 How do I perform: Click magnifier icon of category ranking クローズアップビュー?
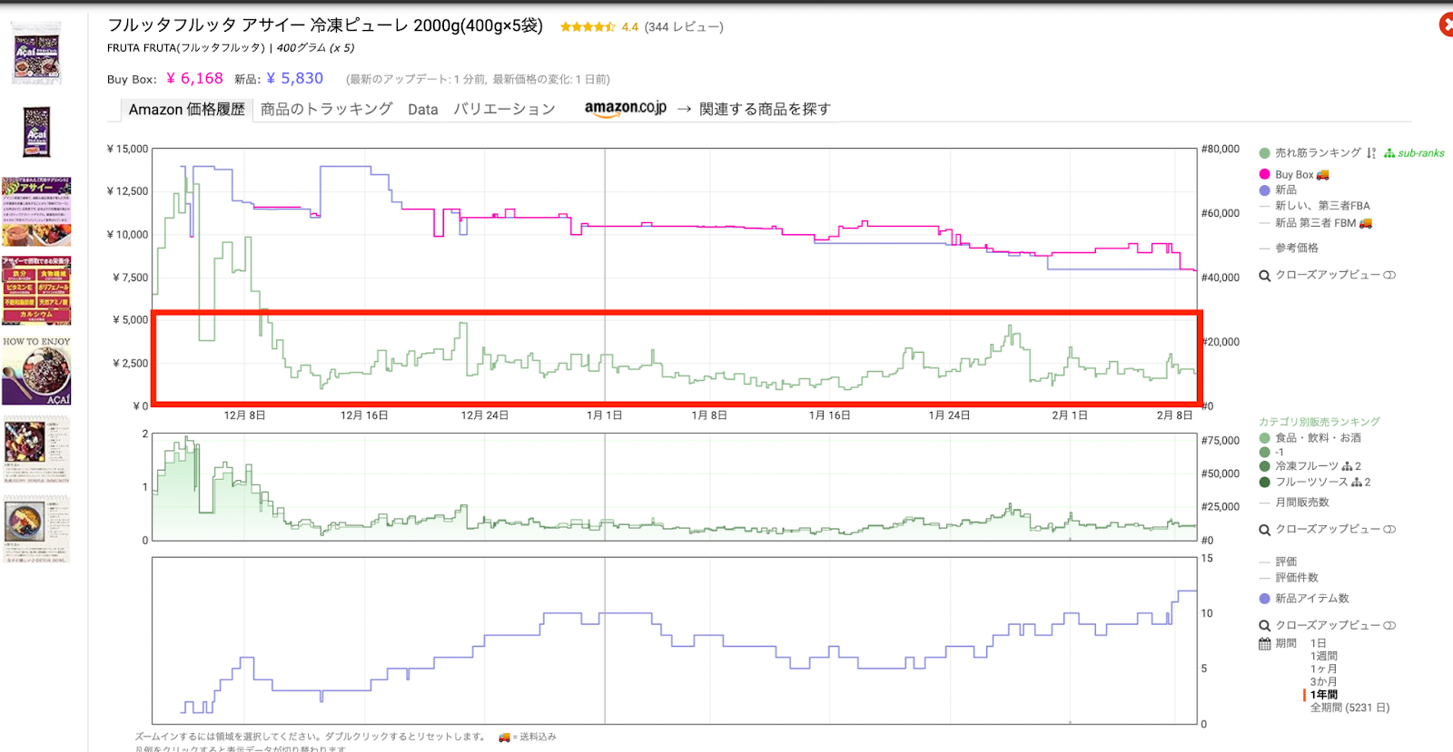(x=1264, y=530)
